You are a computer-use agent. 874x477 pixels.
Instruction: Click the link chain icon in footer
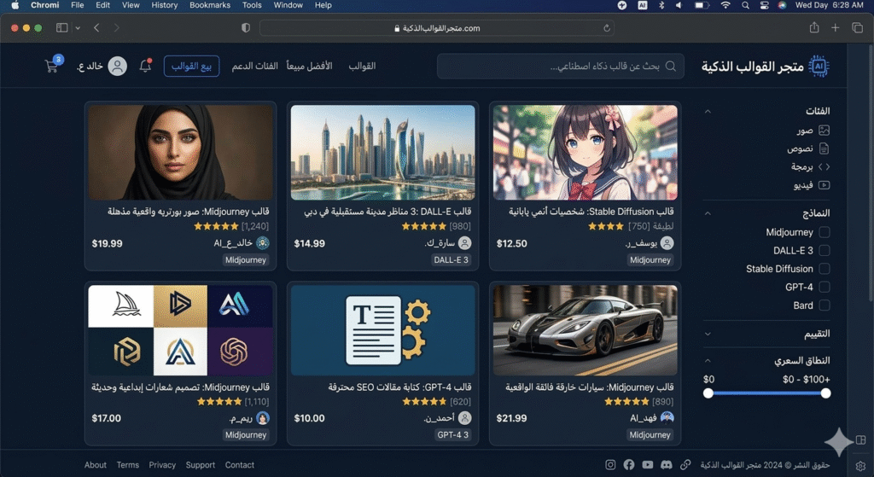[685, 465]
